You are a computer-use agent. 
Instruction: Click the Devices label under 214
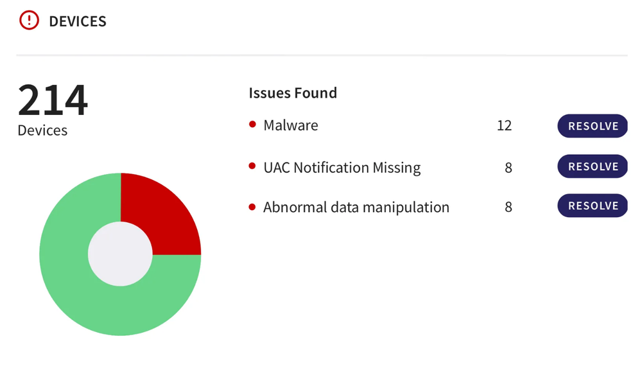click(42, 130)
